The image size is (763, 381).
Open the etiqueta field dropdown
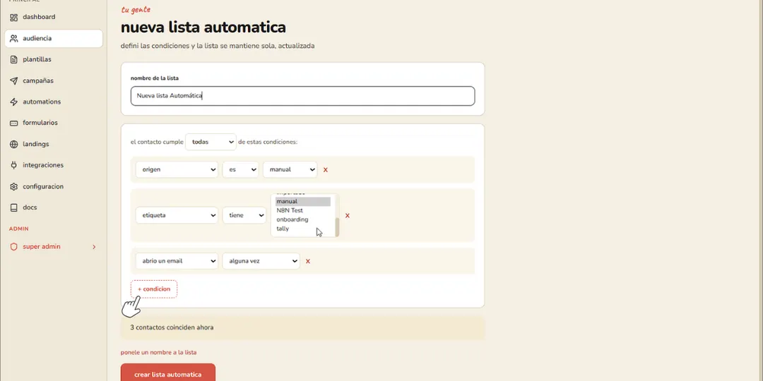[x=177, y=215]
